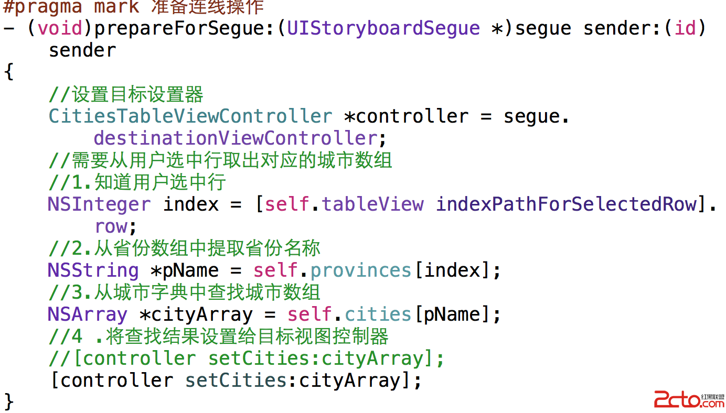Screen dimensions: 726x413
Task: Click the comment 1.知道用户选中行
Action: tap(137, 182)
